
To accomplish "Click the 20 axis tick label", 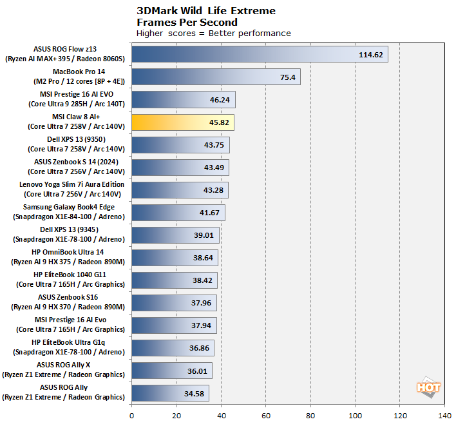I will pyautogui.click(x=176, y=416).
